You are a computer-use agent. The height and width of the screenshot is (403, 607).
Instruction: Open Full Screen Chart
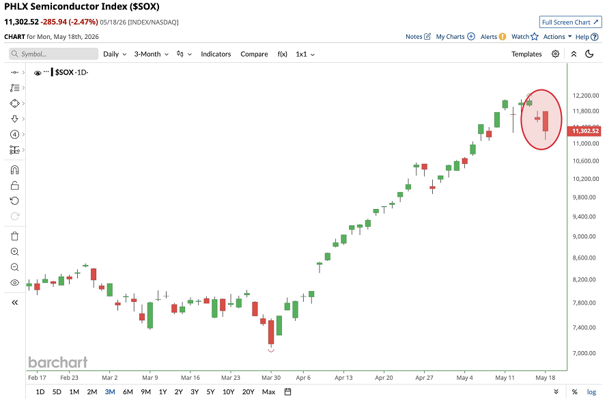[x=570, y=22]
